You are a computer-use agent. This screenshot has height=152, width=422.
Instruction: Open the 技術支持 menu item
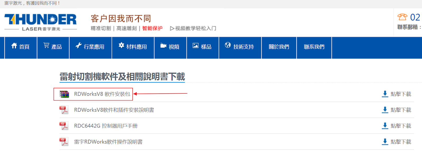pyautogui.click(x=240, y=48)
